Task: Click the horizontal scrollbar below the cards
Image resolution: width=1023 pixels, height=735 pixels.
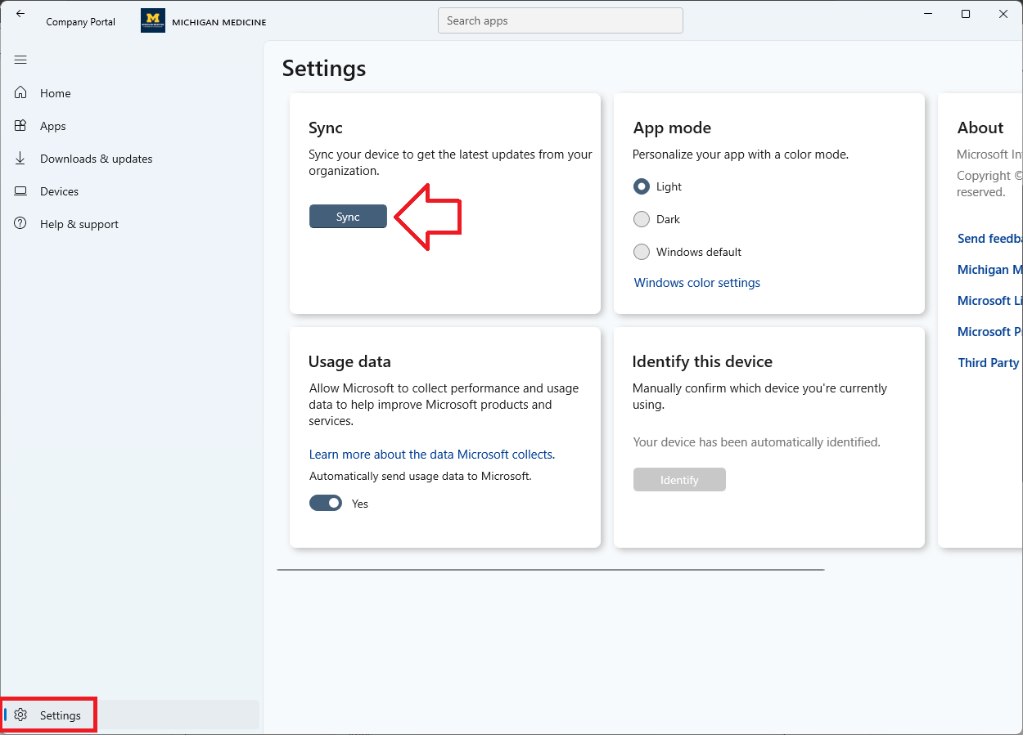Action: click(x=550, y=570)
